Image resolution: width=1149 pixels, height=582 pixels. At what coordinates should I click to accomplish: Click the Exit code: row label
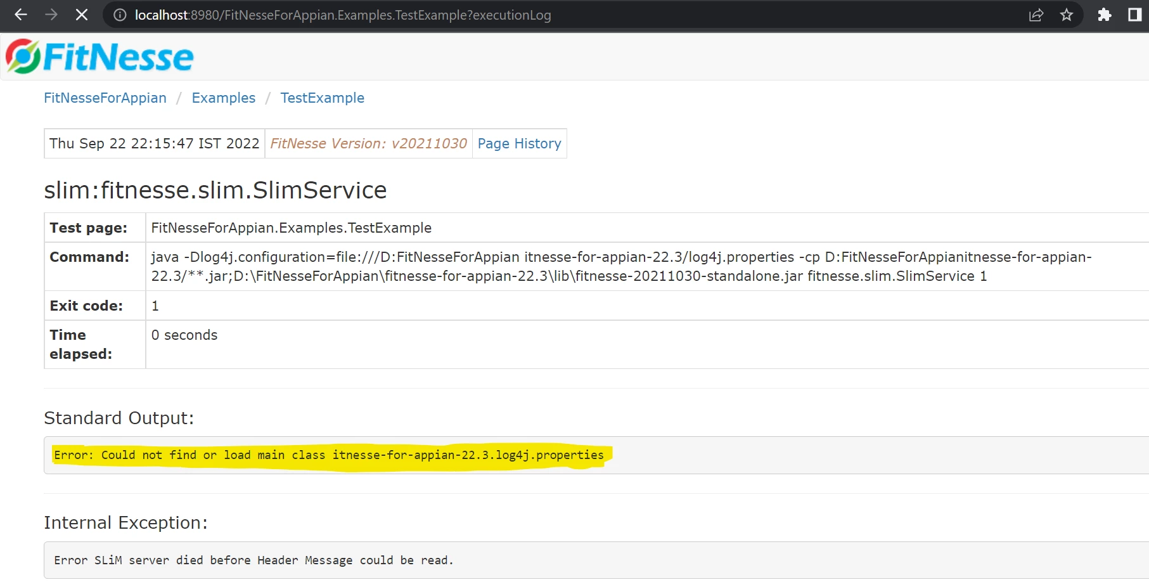(x=86, y=306)
